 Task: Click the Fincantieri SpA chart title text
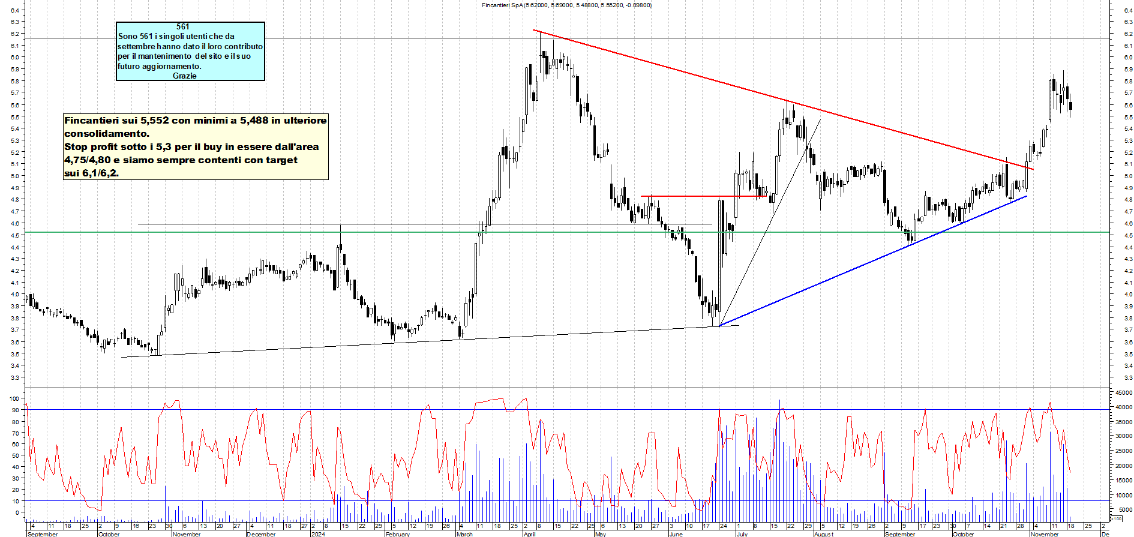pos(566,5)
